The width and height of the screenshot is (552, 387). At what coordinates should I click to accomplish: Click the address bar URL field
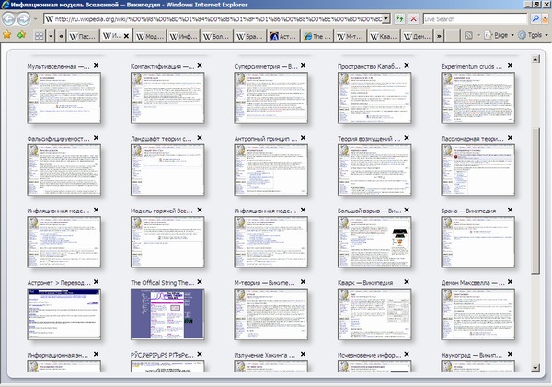218,18
